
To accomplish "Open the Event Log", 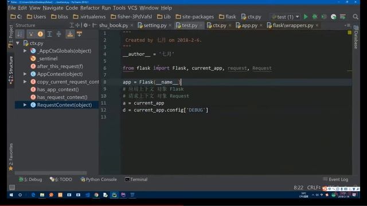I will 335,179.
